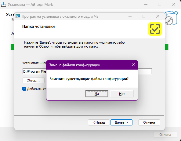Viewport: 181px width, 141px height.
Task: Click the iMark installer download icon
Action: pyautogui.click(x=4, y=5)
